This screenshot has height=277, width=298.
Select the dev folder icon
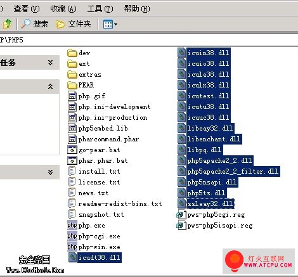(72, 53)
